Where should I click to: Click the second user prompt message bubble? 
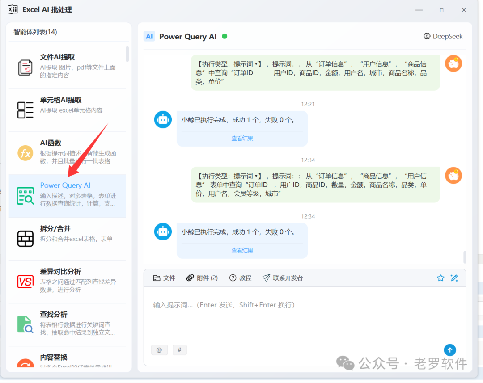[315, 185]
